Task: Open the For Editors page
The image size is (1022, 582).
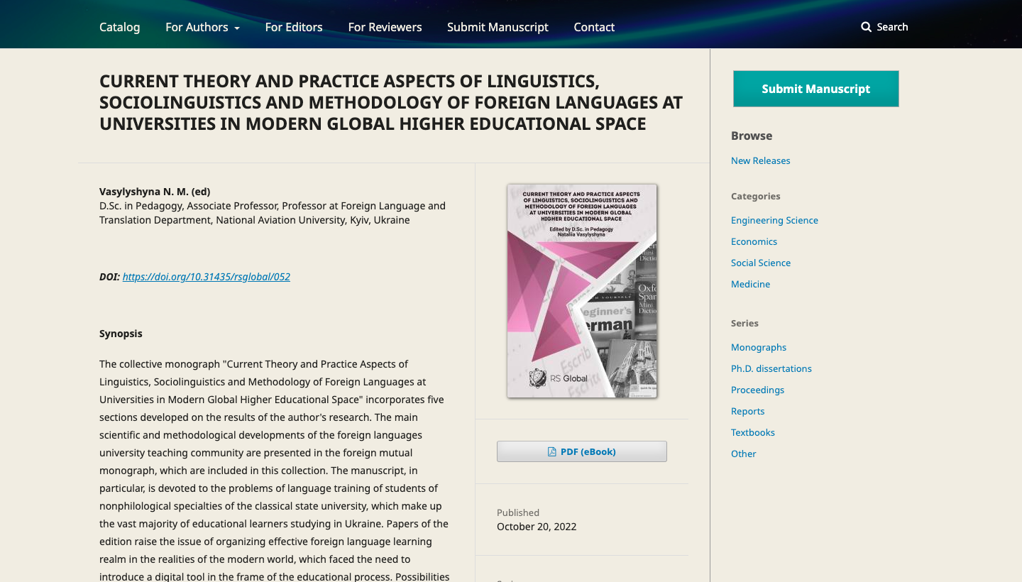Action: coord(294,27)
